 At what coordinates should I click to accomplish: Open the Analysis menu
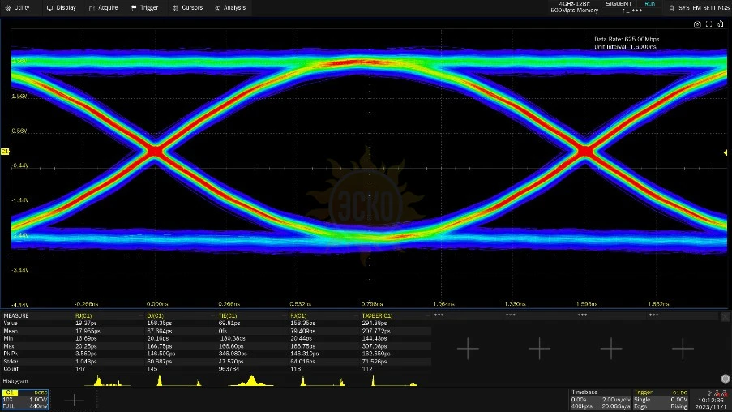(x=230, y=8)
